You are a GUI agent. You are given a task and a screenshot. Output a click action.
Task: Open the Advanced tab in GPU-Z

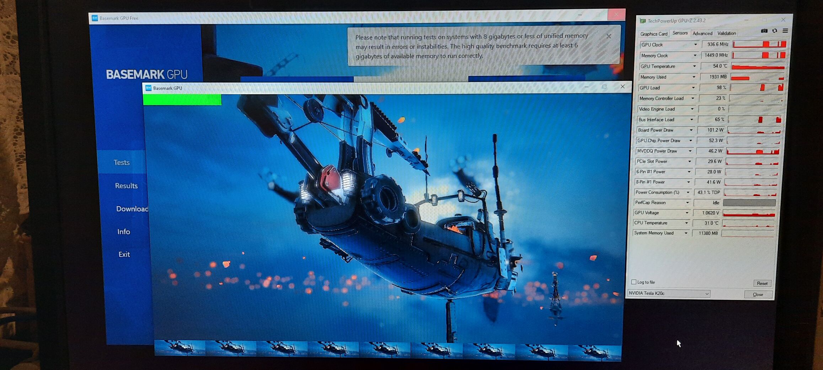pyautogui.click(x=702, y=33)
